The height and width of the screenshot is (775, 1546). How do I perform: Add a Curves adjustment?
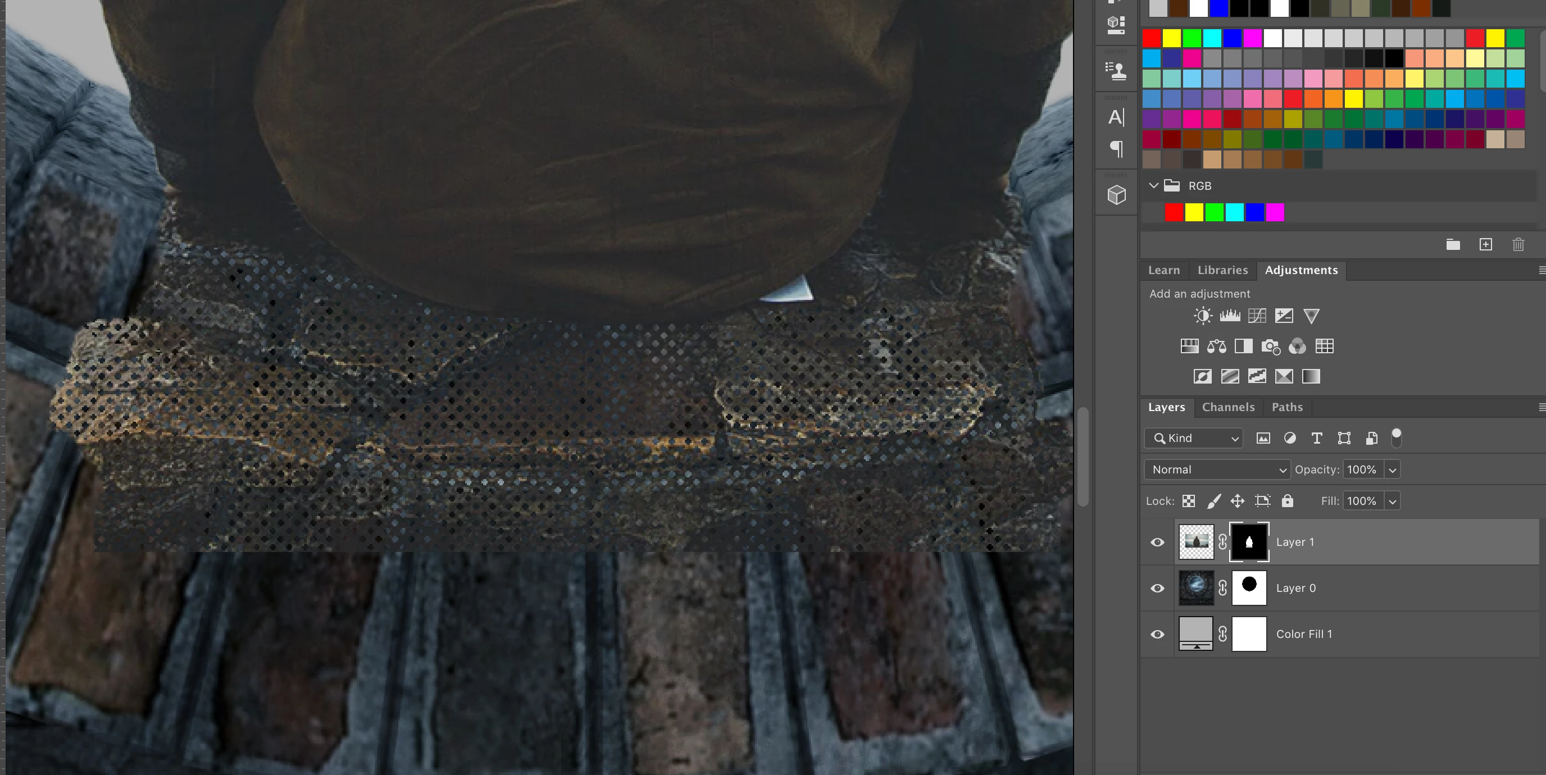coord(1257,316)
